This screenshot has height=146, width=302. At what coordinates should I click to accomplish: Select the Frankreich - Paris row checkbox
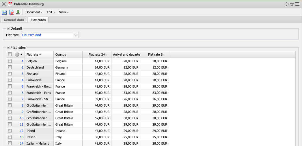point(10,93)
